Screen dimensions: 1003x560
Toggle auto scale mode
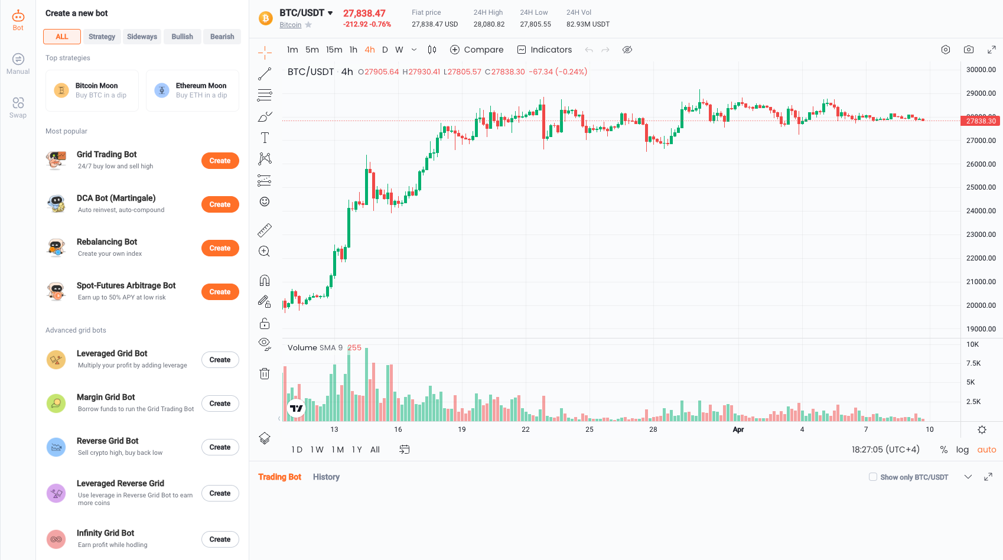(986, 450)
